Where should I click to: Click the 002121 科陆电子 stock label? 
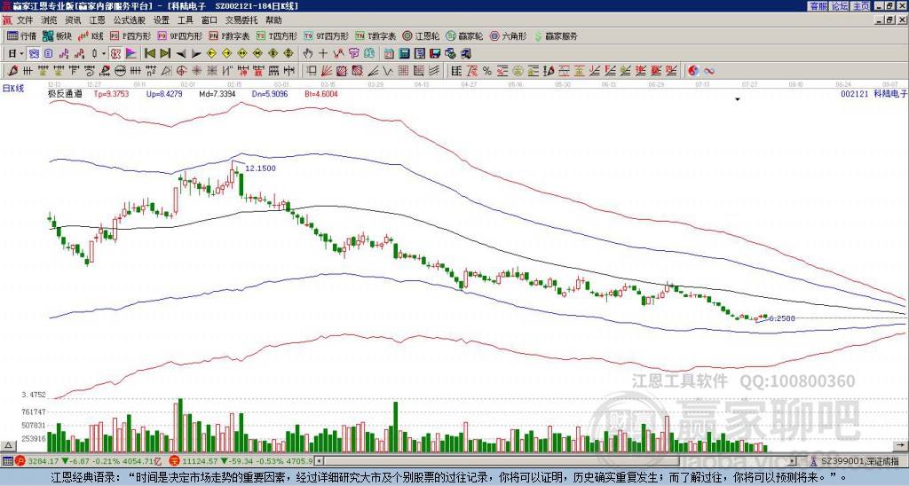click(873, 93)
